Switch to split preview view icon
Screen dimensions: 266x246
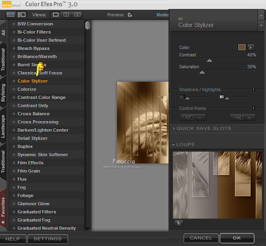(x=66, y=15)
